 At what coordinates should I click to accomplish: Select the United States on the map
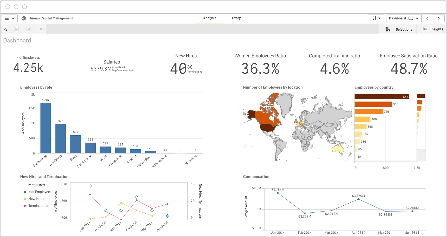point(268,128)
